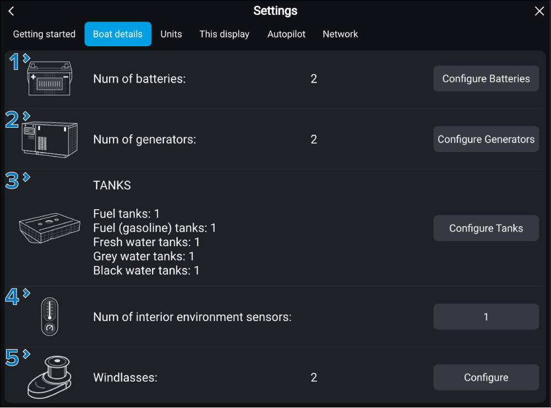Image resolution: width=551 pixels, height=408 pixels.
Task: Go to the Autopilot tab
Action: (286, 34)
